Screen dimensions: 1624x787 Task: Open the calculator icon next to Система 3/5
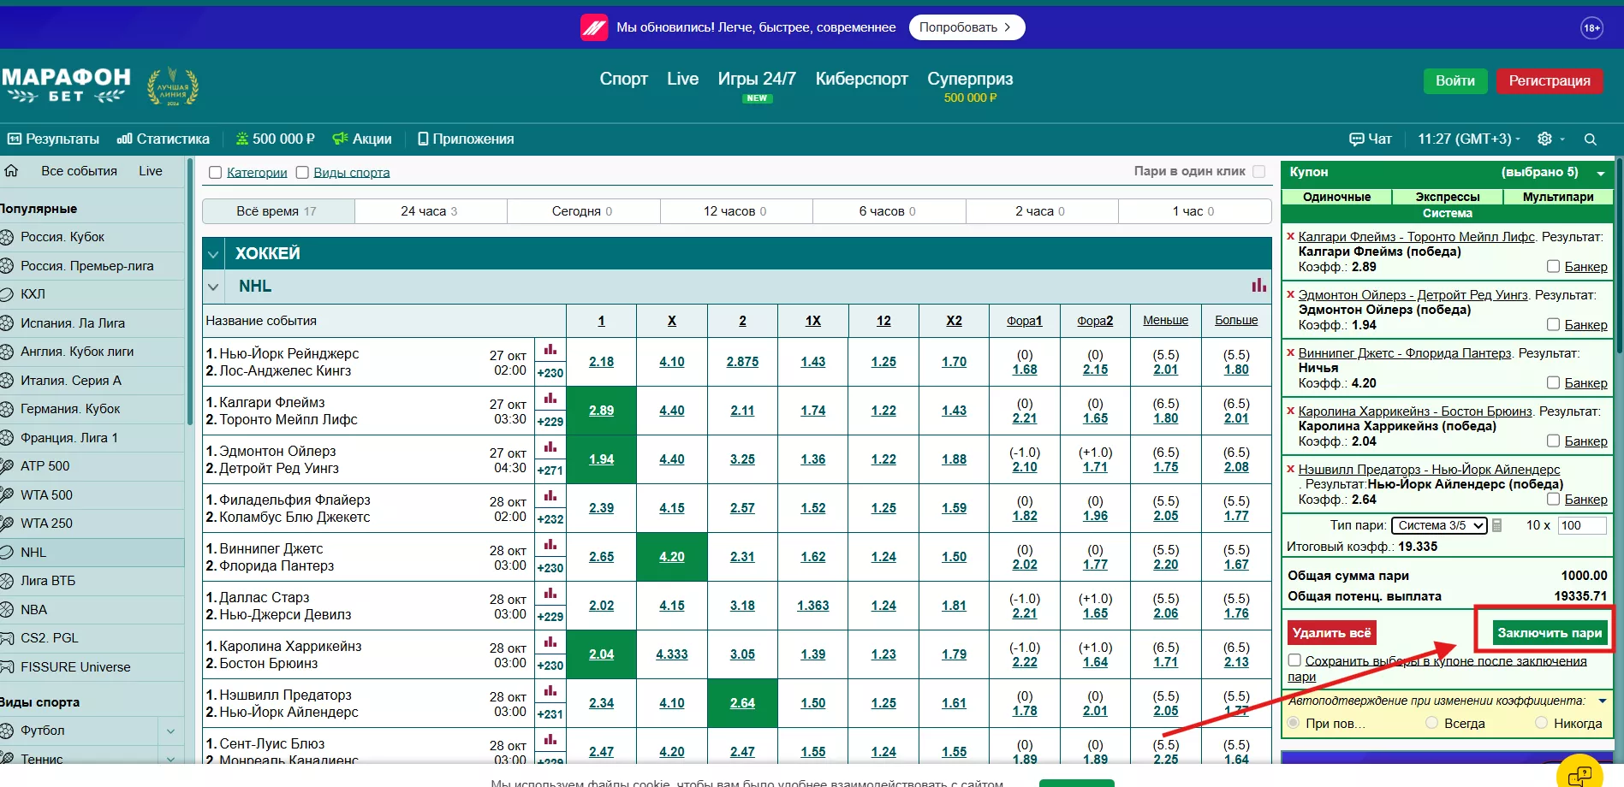point(1496,525)
